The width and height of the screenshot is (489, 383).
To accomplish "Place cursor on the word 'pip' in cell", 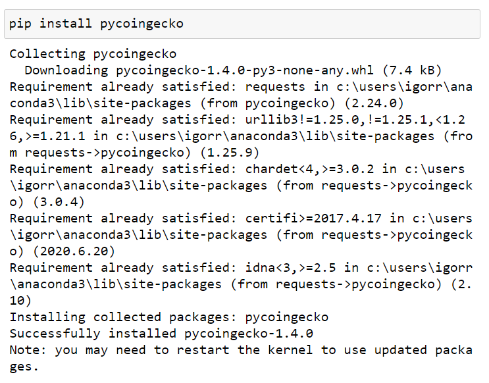I will (x=20, y=24).
